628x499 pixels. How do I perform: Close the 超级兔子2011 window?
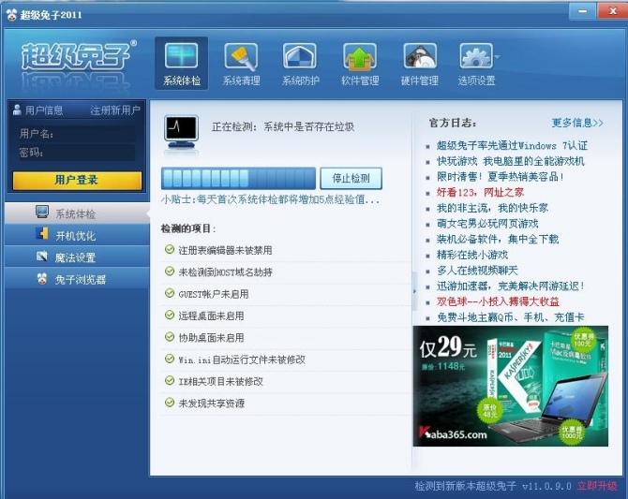[612, 11]
